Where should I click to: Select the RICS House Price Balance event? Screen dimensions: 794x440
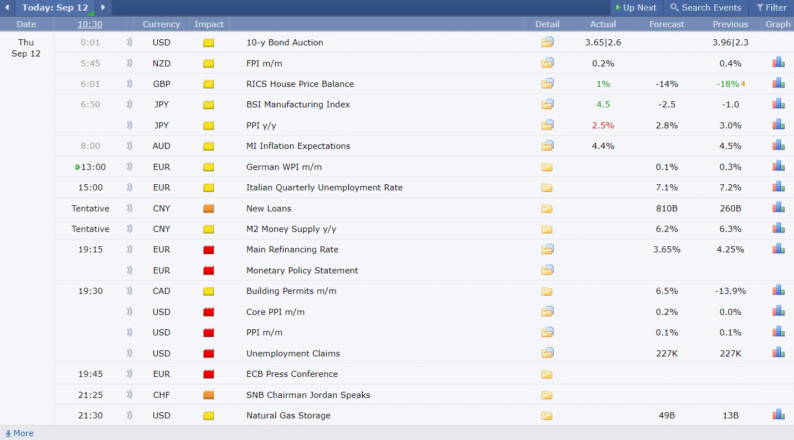click(x=300, y=84)
